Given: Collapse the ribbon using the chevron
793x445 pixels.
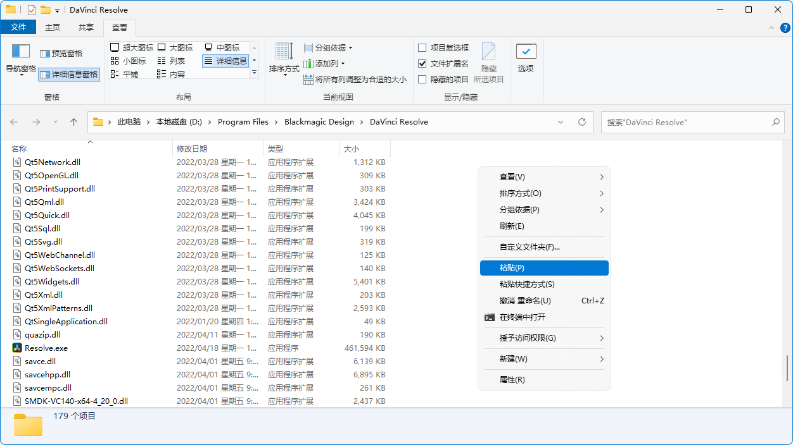Looking at the screenshot, I should pyautogui.click(x=771, y=28).
